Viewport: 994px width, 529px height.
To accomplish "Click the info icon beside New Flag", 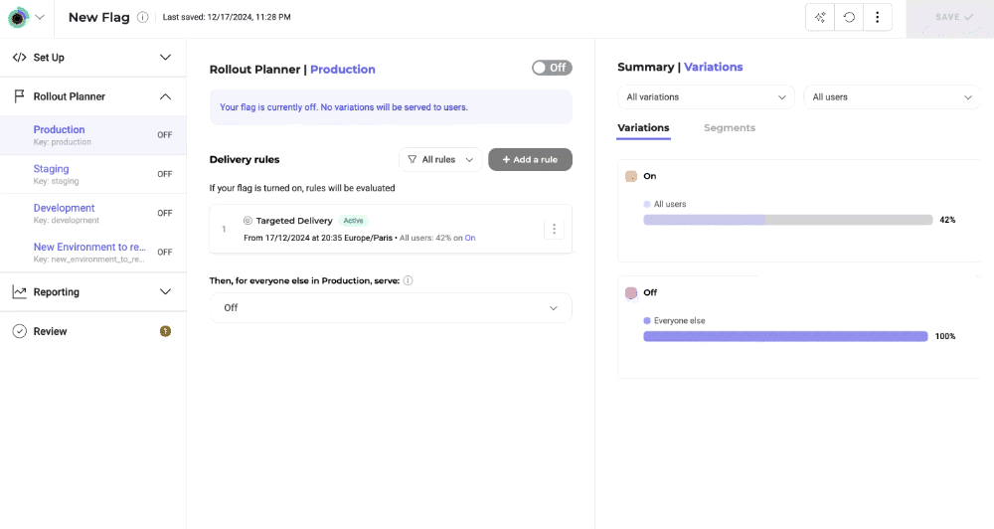I will (142, 17).
